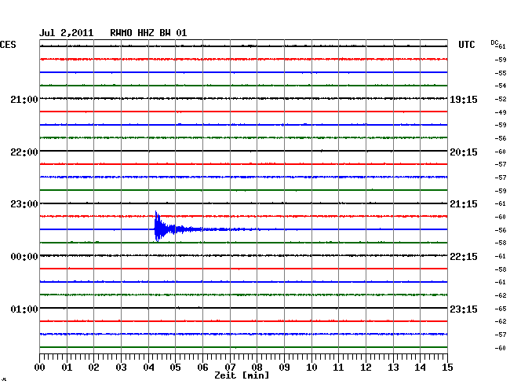Click the "CES" column header
The image size is (510, 388).
(8, 45)
